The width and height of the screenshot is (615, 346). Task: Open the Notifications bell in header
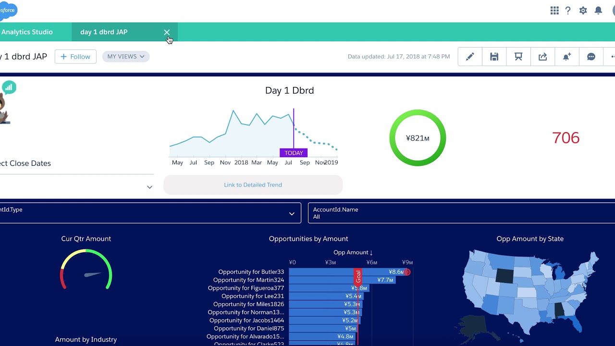[598, 11]
